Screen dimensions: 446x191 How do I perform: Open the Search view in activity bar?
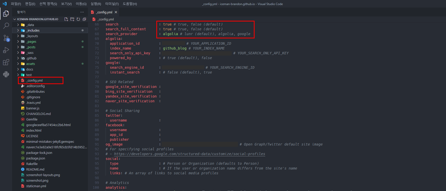pos(6,26)
